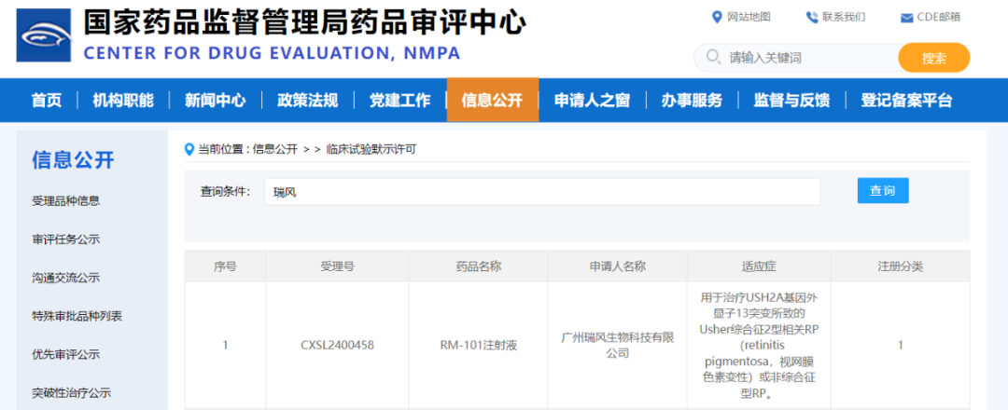Screen dimensions: 1008x410
Task: Click the CDE mailbox envelope icon
Action: point(906,18)
